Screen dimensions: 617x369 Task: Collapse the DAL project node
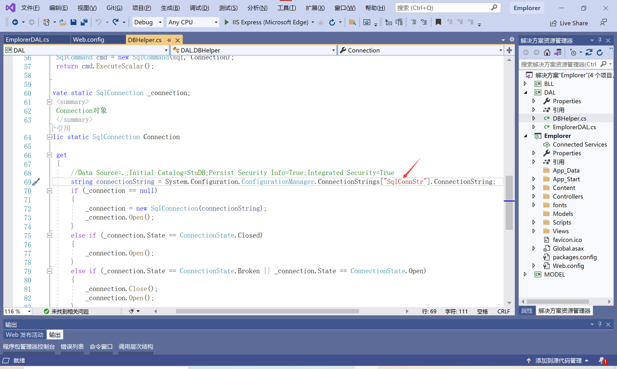point(525,92)
